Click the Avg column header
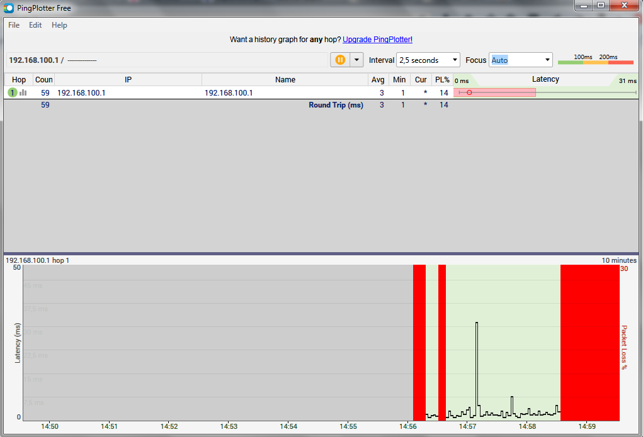This screenshot has height=437, width=643. 378,79
